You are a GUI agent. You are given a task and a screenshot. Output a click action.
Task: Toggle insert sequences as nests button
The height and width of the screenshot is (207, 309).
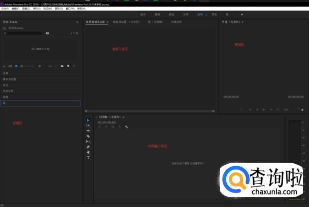pos(100,127)
